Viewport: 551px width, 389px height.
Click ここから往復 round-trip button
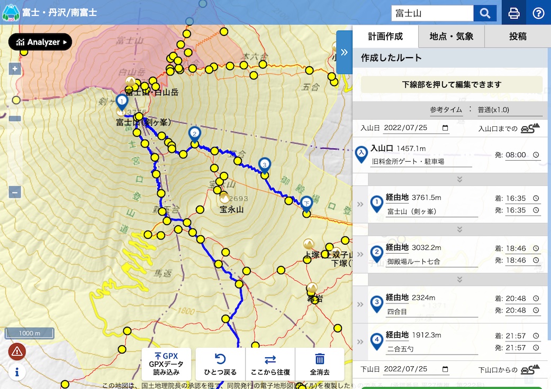(x=270, y=364)
